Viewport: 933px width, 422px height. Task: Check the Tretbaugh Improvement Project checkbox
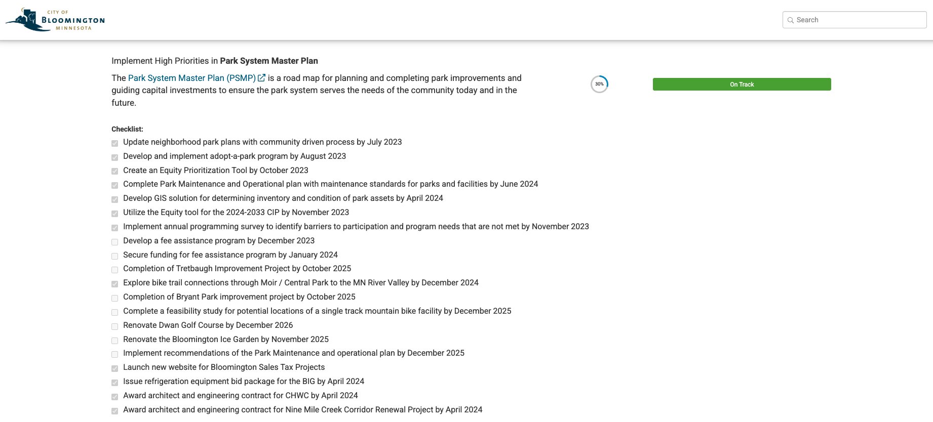tap(115, 270)
